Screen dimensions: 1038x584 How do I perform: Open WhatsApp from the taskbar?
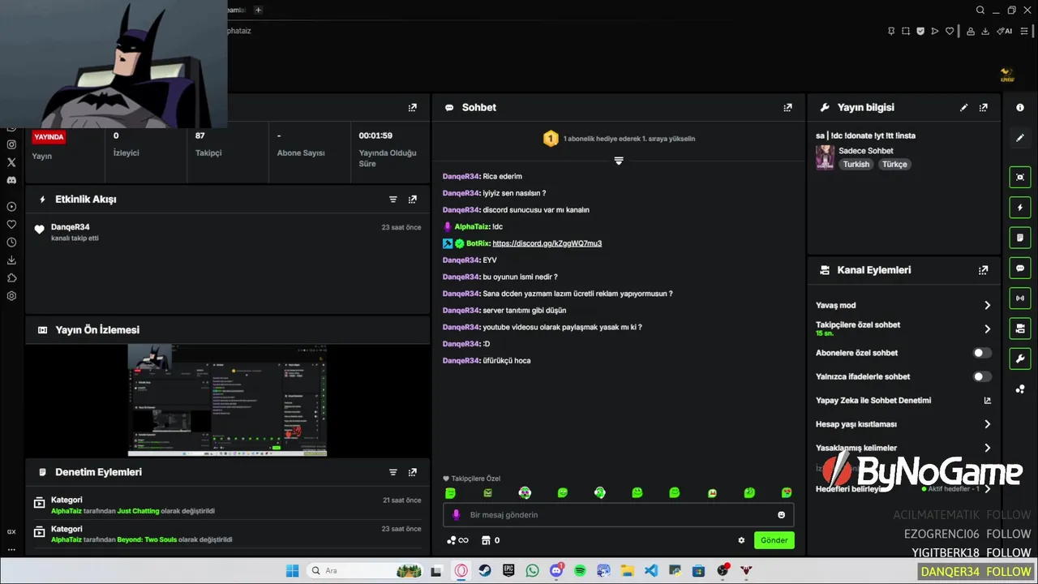click(532, 571)
